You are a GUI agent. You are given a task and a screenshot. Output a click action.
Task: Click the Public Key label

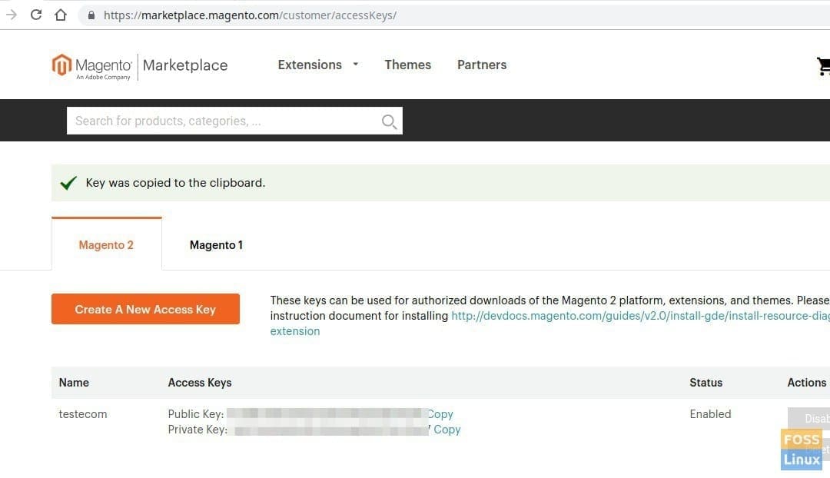[x=196, y=414]
